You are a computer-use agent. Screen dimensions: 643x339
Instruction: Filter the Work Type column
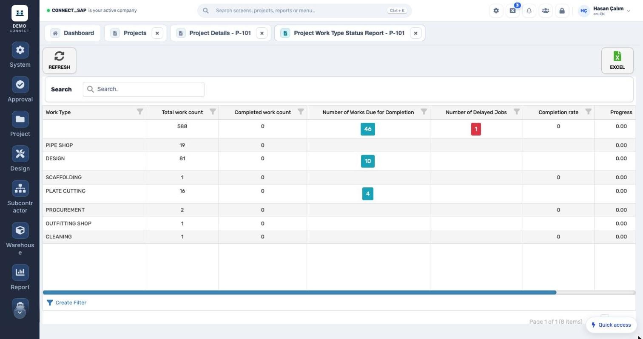tap(139, 112)
